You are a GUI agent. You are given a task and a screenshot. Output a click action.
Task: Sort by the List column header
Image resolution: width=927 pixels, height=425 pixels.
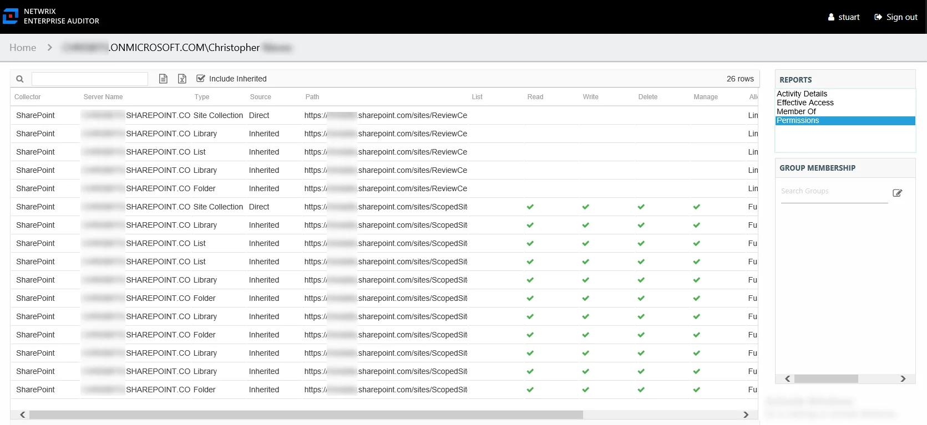[x=477, y=97]
